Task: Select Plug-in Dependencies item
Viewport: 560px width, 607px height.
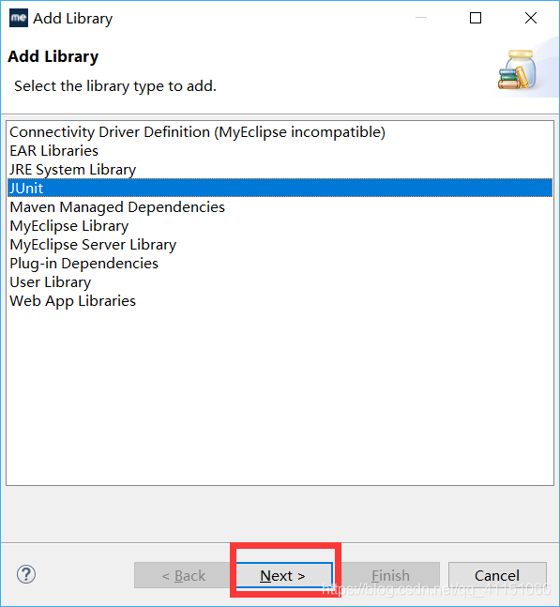Action: [x=280, y=264]
